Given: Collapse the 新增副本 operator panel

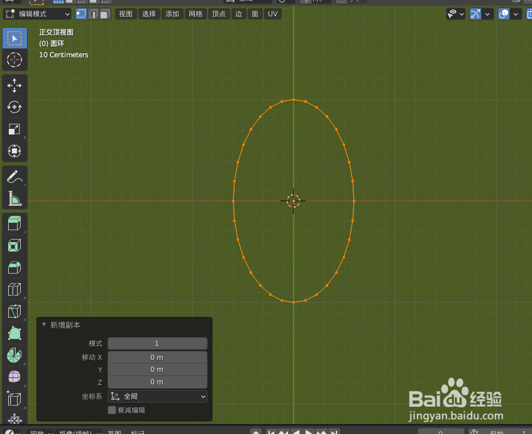Looking at the screenshot, I should click(x=43, y=325).
